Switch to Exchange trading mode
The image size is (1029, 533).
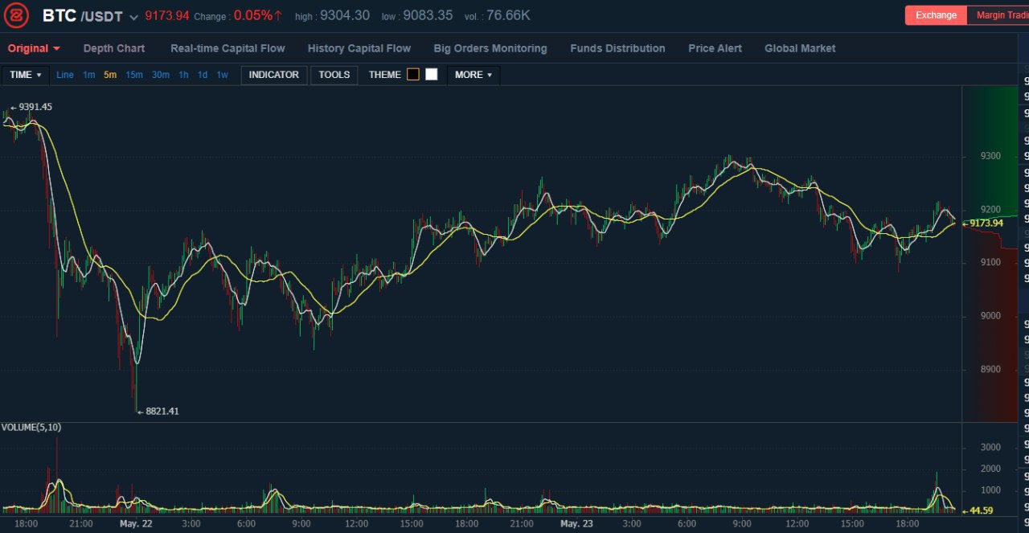tap(936, 15)
